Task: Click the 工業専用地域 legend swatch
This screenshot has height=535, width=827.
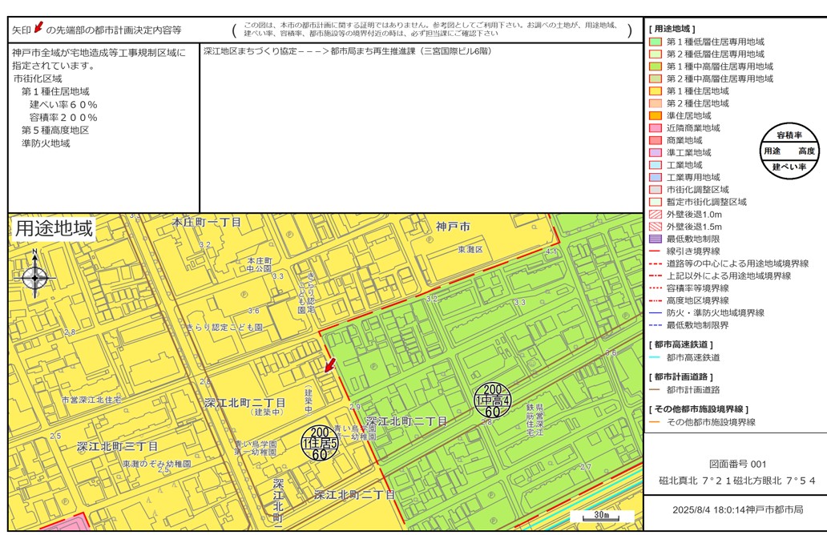Action: coord(656,177)
